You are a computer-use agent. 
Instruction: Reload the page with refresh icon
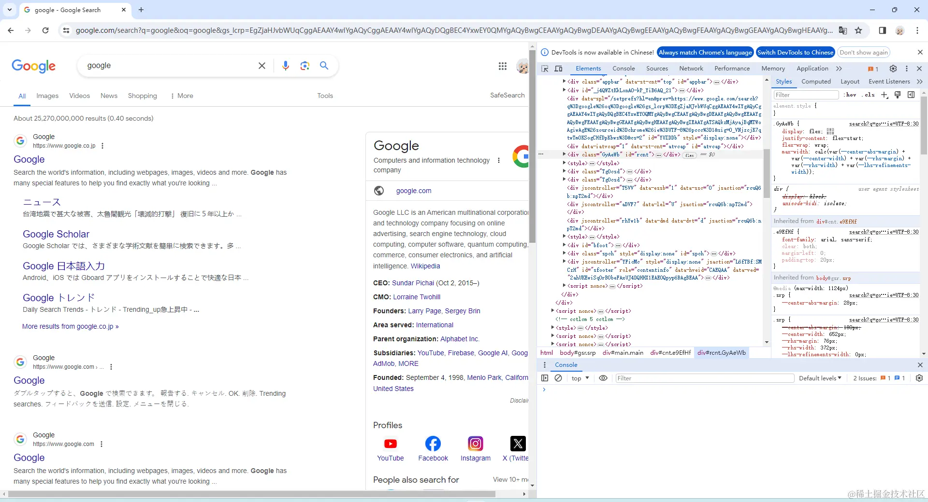(x=45, y=30)
